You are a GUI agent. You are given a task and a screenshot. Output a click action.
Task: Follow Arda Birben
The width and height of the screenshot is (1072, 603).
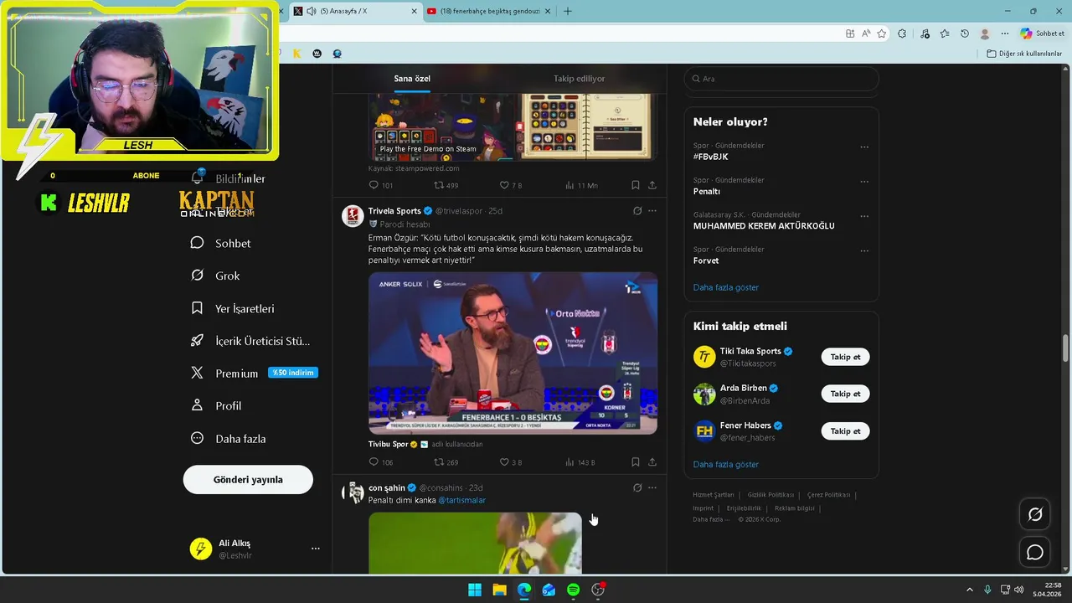pos(845,394)
